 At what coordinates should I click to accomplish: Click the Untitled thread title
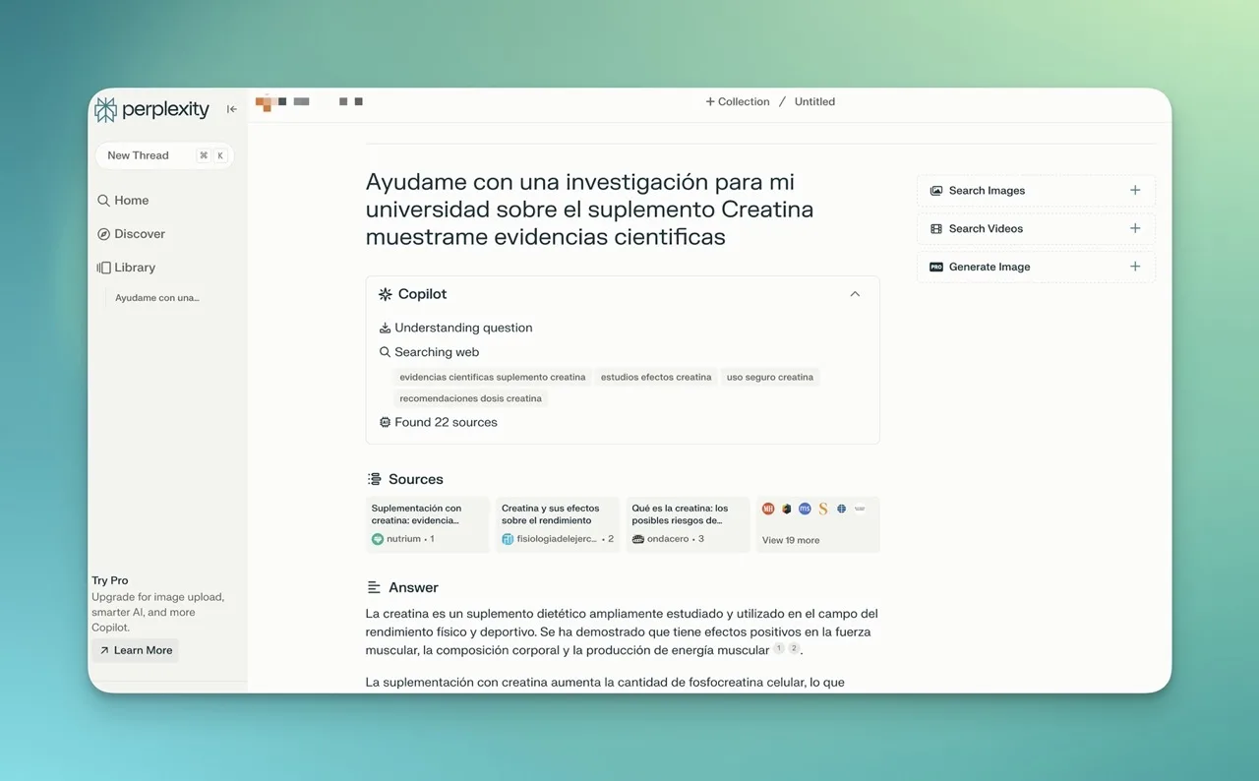pos(814,102)
